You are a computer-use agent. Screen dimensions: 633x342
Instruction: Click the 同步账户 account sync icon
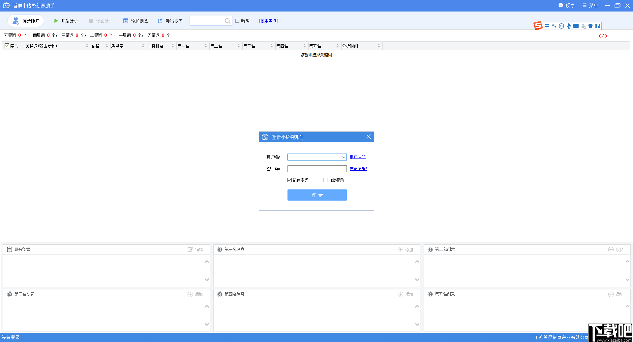click(15, 20)
